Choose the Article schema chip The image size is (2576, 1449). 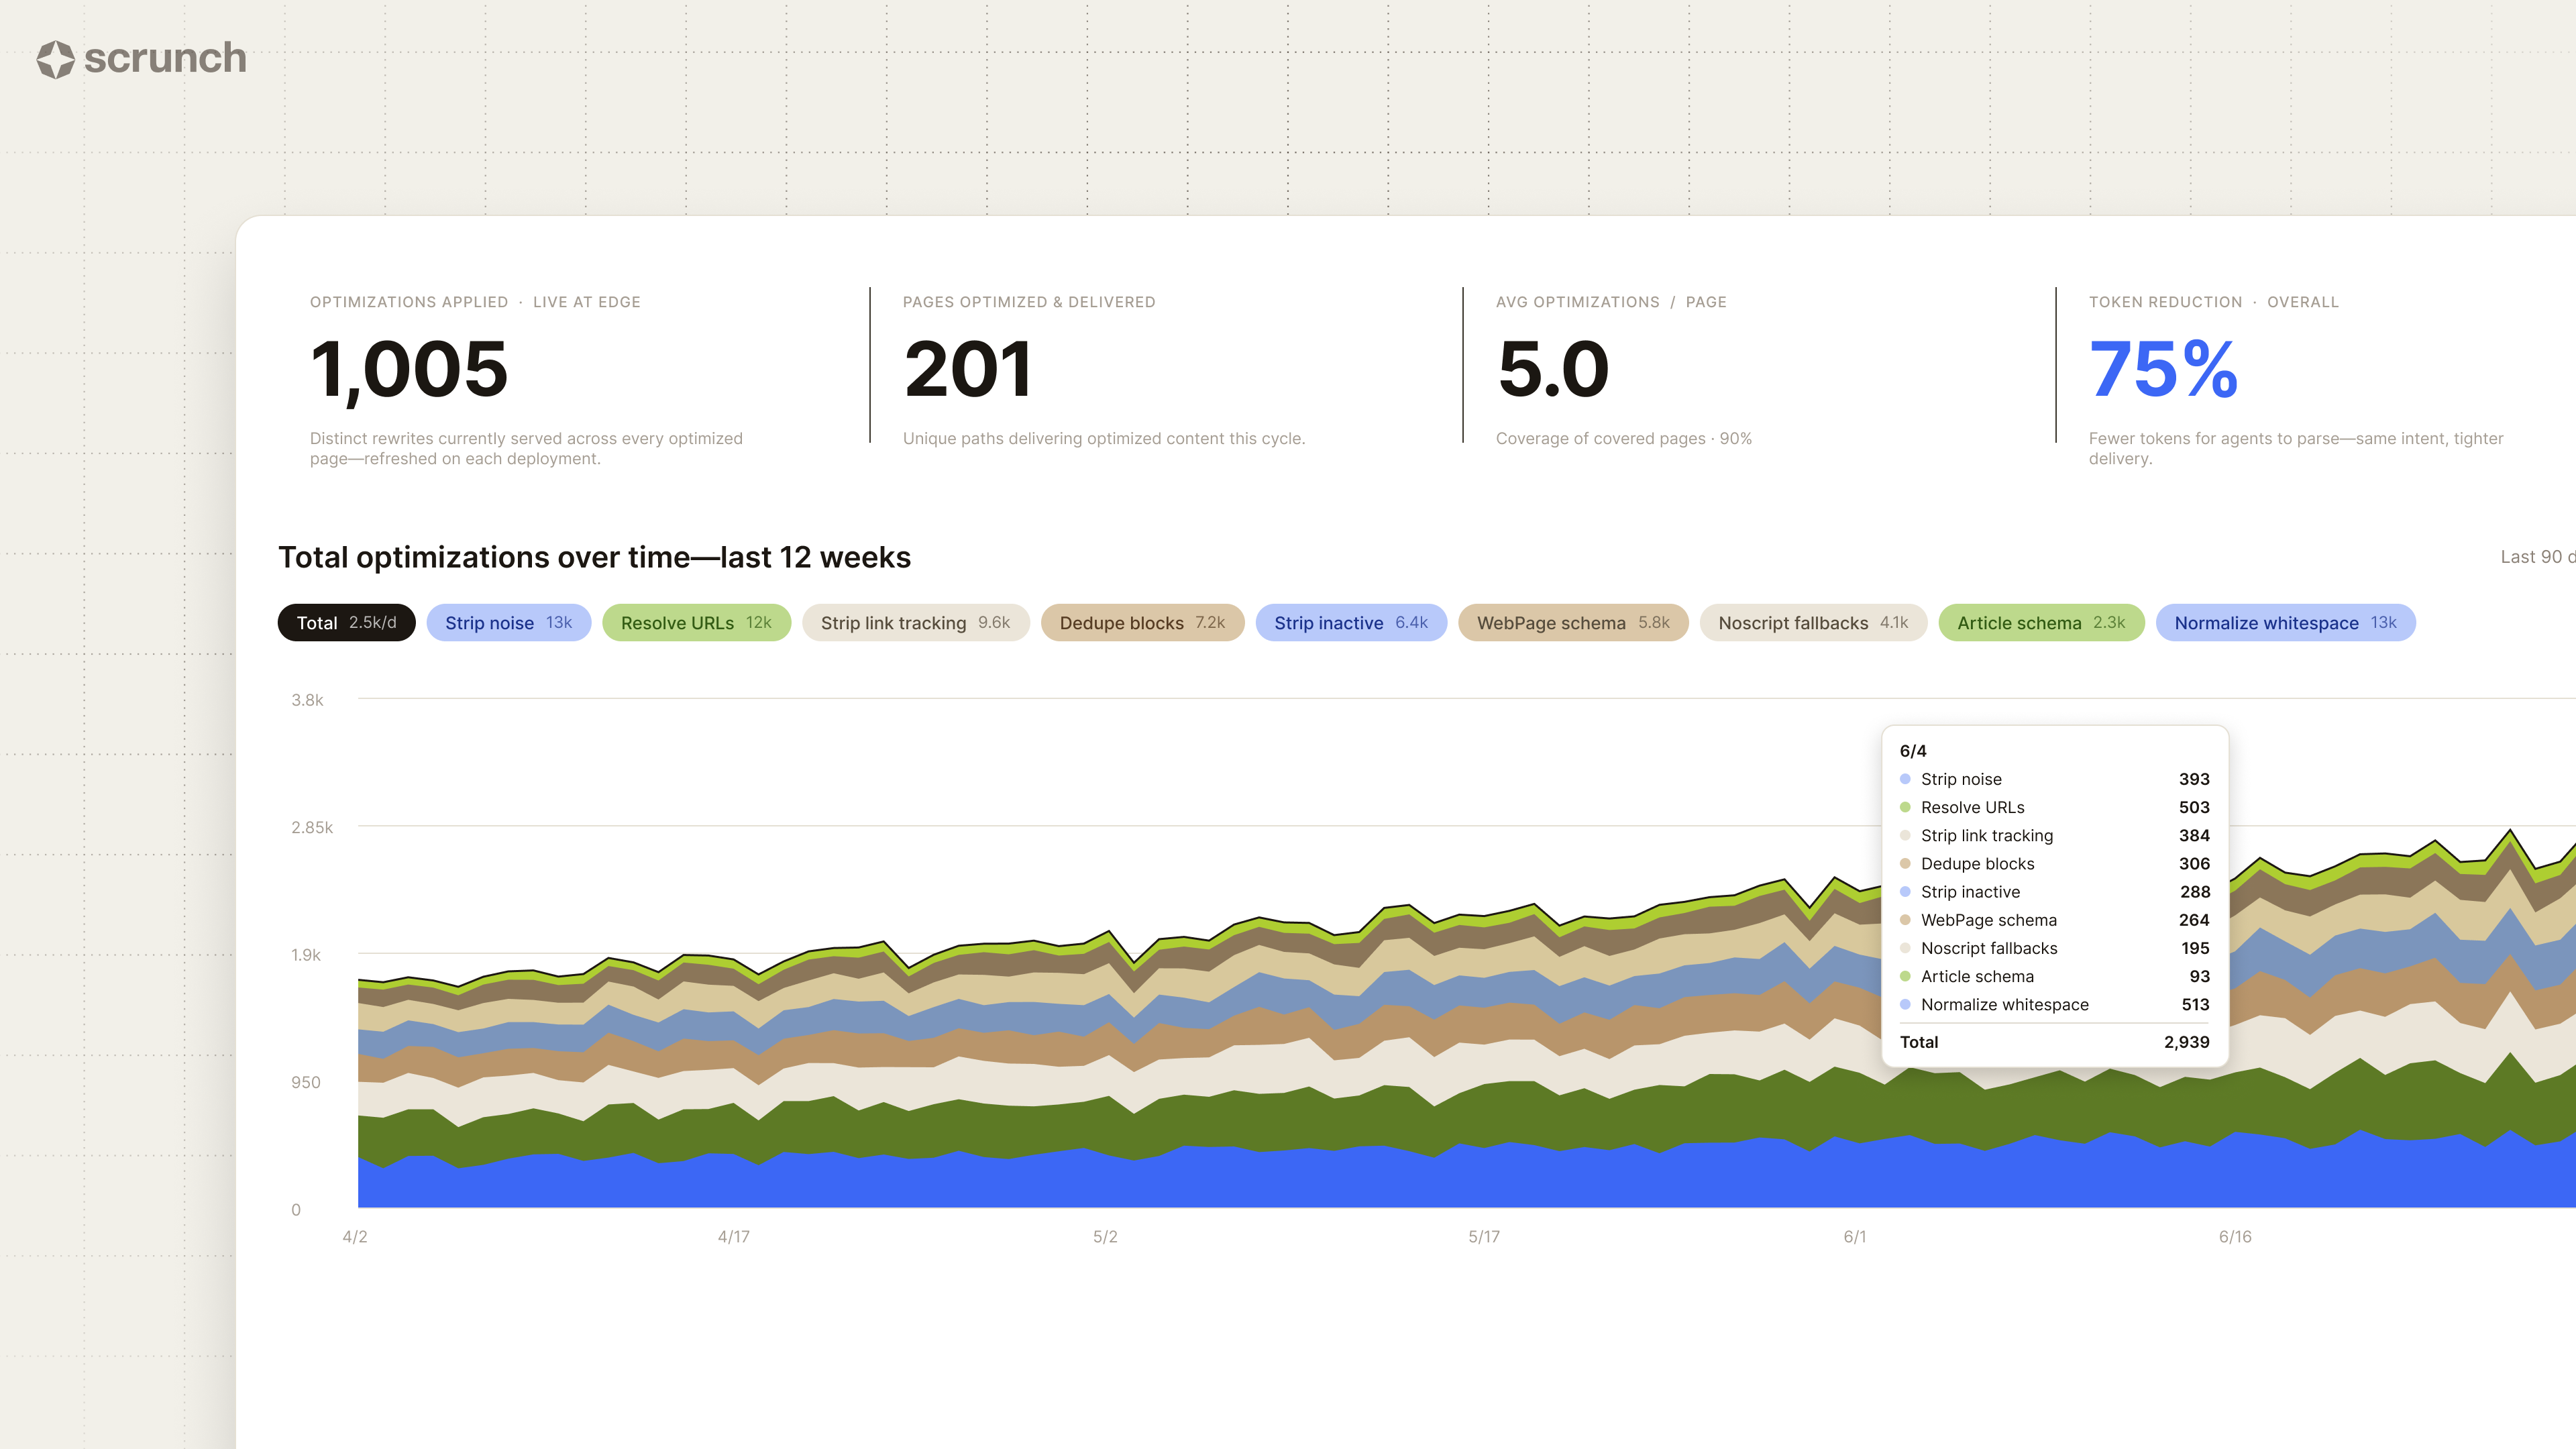2041,623
